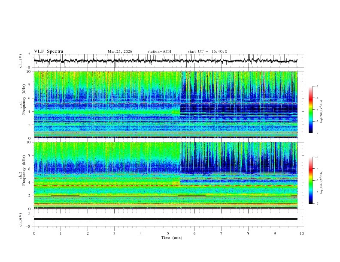Click the 'start UT = 16:40:0' text
340x262 pixels.
pyautogui.click(x=207, y=51)
